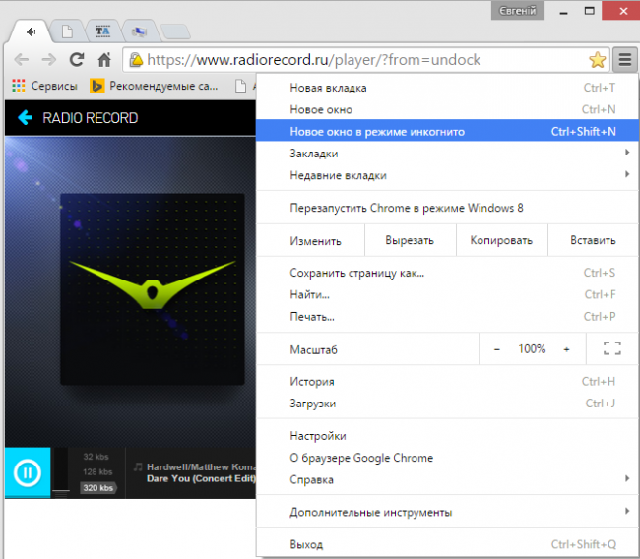Toggle fullscreen mode icon in menu
Image resolution: width=640 pixels, height=559 pixels.
click(612, 348)
